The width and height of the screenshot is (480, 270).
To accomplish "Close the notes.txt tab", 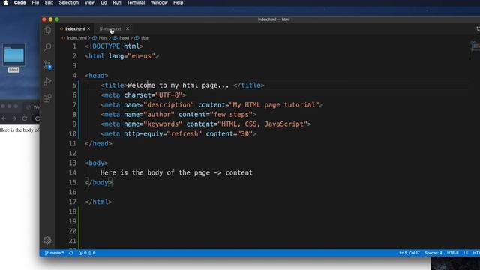I will click(x=127, y=28).
